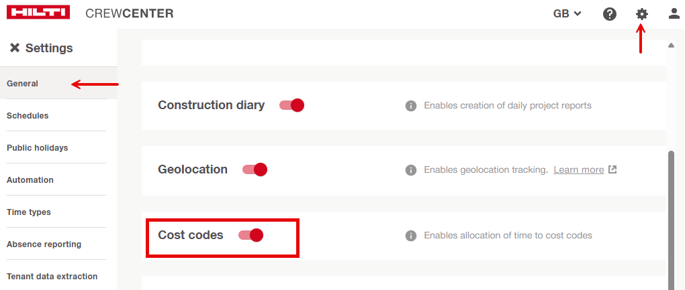Switch off the Cost codes toggle
Screen dimensions: 685x290
click(250, 235)
